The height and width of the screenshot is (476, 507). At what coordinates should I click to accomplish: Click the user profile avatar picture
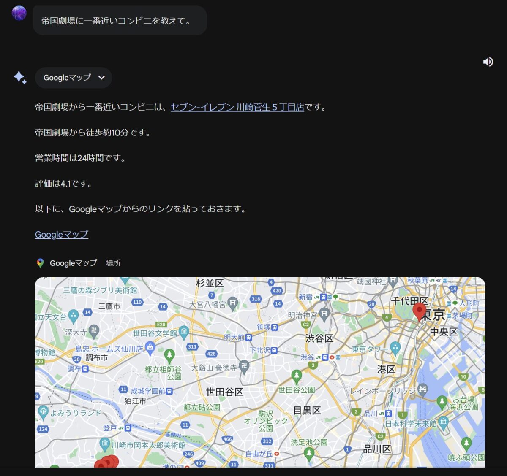pos(19,13)
